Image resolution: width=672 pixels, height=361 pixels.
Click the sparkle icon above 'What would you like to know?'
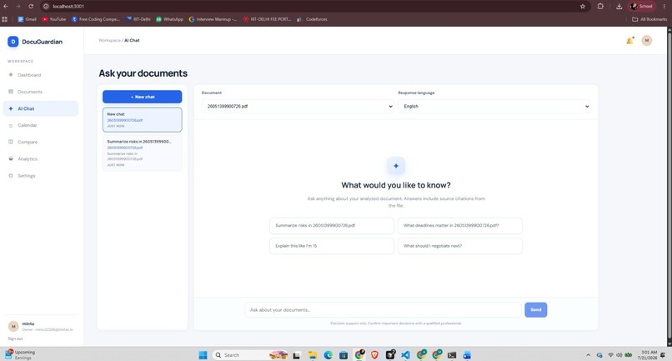click(x=396, y=166)
